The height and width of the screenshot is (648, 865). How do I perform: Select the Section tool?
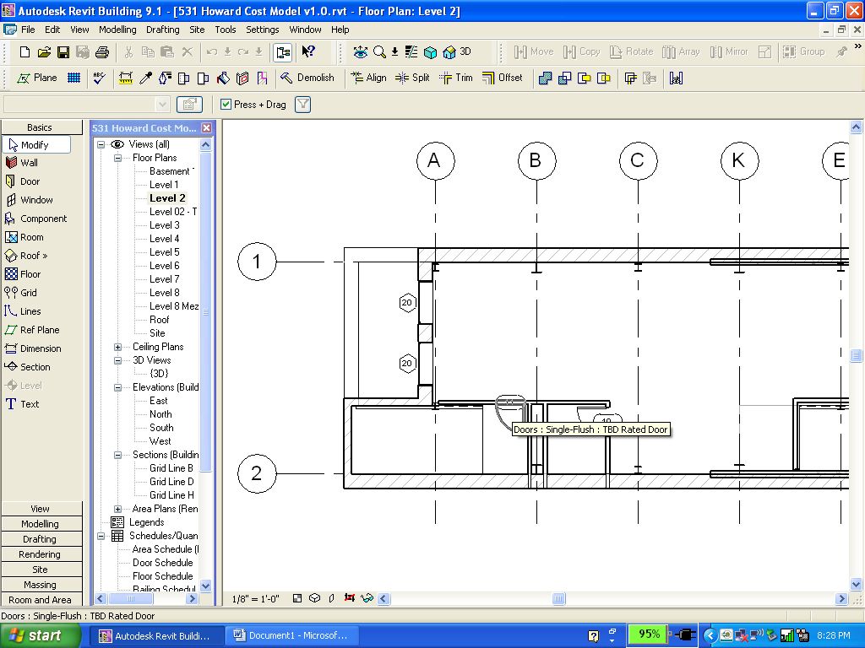click(x=28, y=367)
